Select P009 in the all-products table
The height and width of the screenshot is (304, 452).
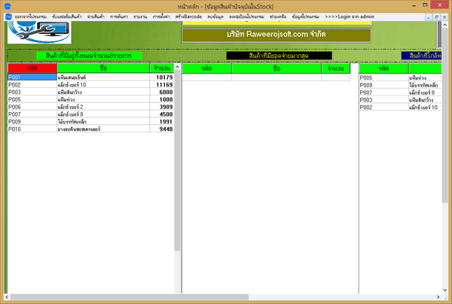point(32,122)
